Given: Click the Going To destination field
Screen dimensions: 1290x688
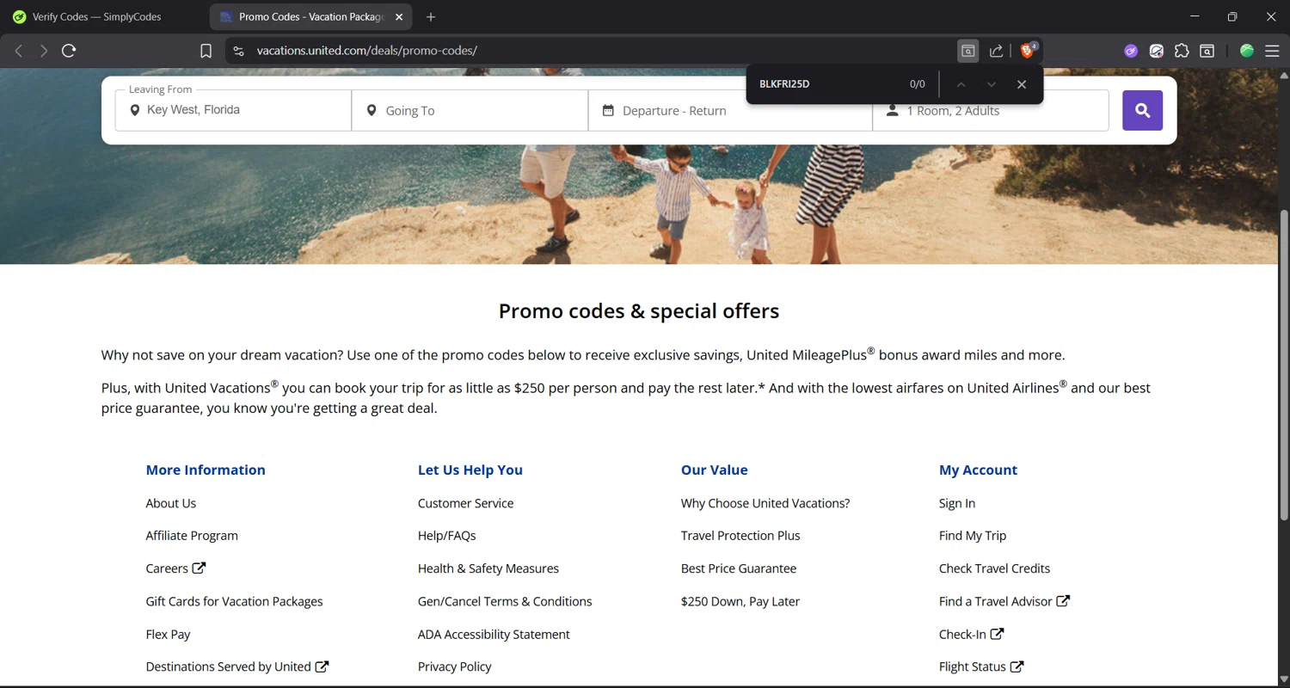Looking at the screenshot, I should pos(470,110).
